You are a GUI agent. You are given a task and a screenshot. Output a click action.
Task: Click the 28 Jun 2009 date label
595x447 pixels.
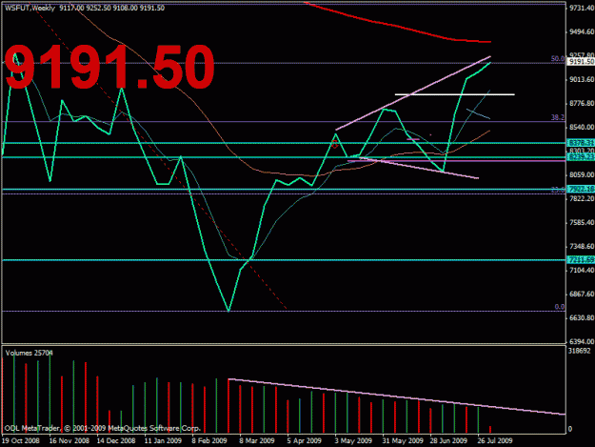click(x=448, y=440)
